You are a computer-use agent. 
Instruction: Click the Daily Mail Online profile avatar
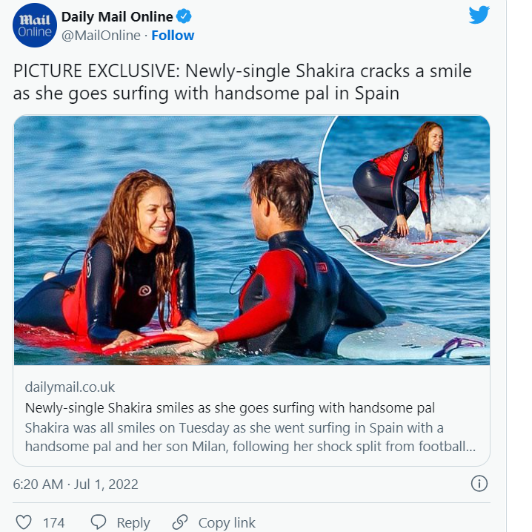[x=35, y=25]
